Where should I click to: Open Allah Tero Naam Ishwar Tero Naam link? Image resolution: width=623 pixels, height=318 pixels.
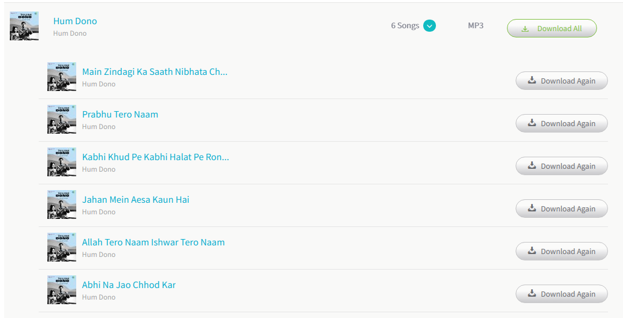[154, 243]
